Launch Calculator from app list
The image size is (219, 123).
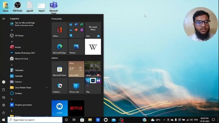coord(29,70)
